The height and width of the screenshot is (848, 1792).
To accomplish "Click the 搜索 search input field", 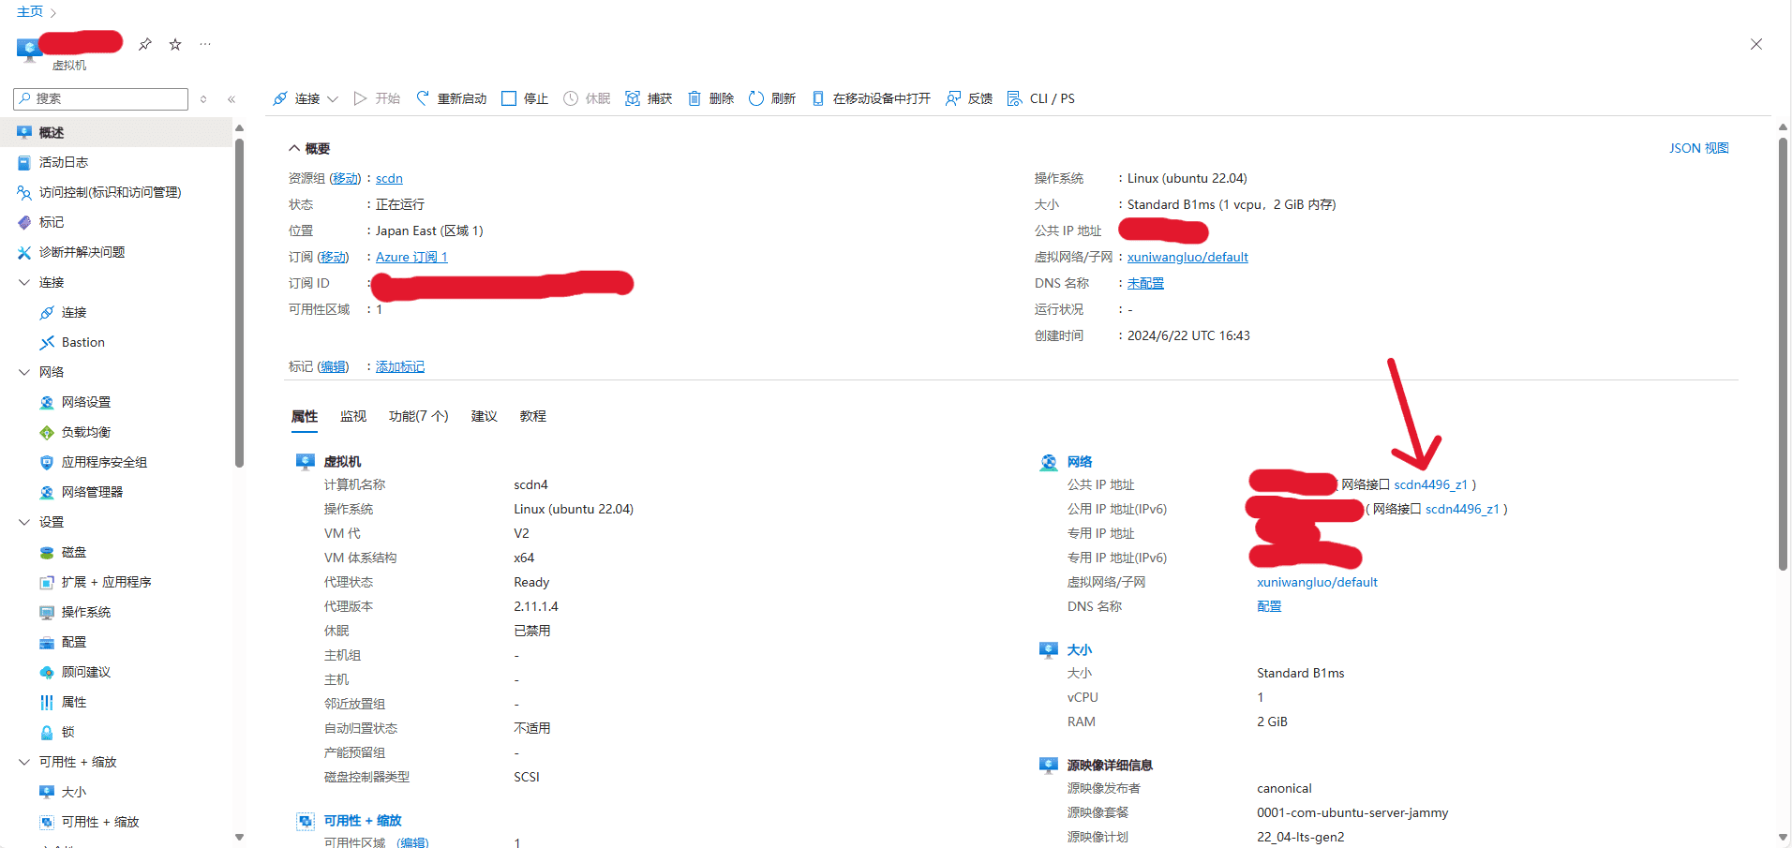I will click(100, 98).
